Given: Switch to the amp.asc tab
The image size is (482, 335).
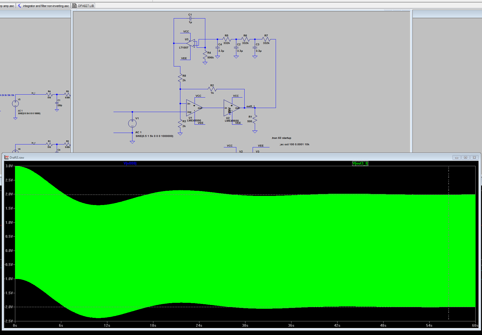Looking at the screenshot, I should pyautogui.click(x=7, y=6).
